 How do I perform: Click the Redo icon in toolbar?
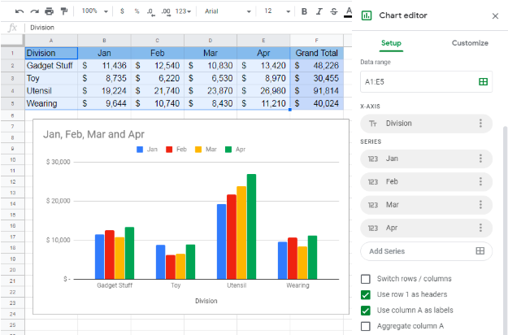click(x=34, y=11)
